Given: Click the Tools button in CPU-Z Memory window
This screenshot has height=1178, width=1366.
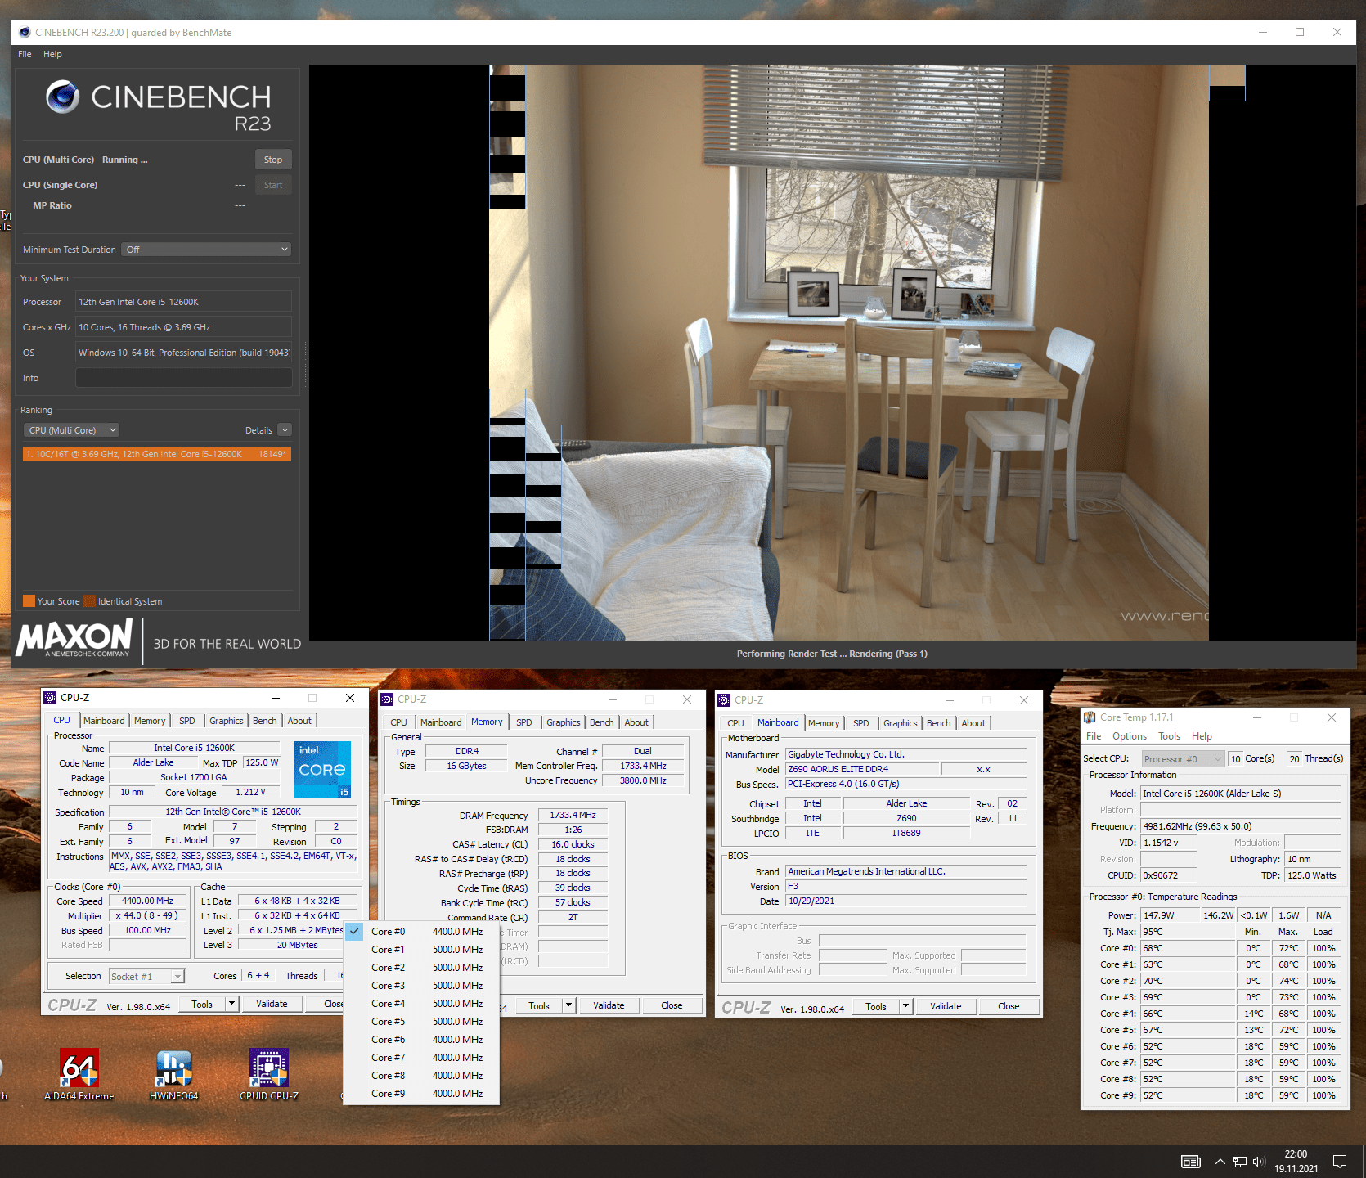Looking at the screenshot, I should pos(538,1005).
